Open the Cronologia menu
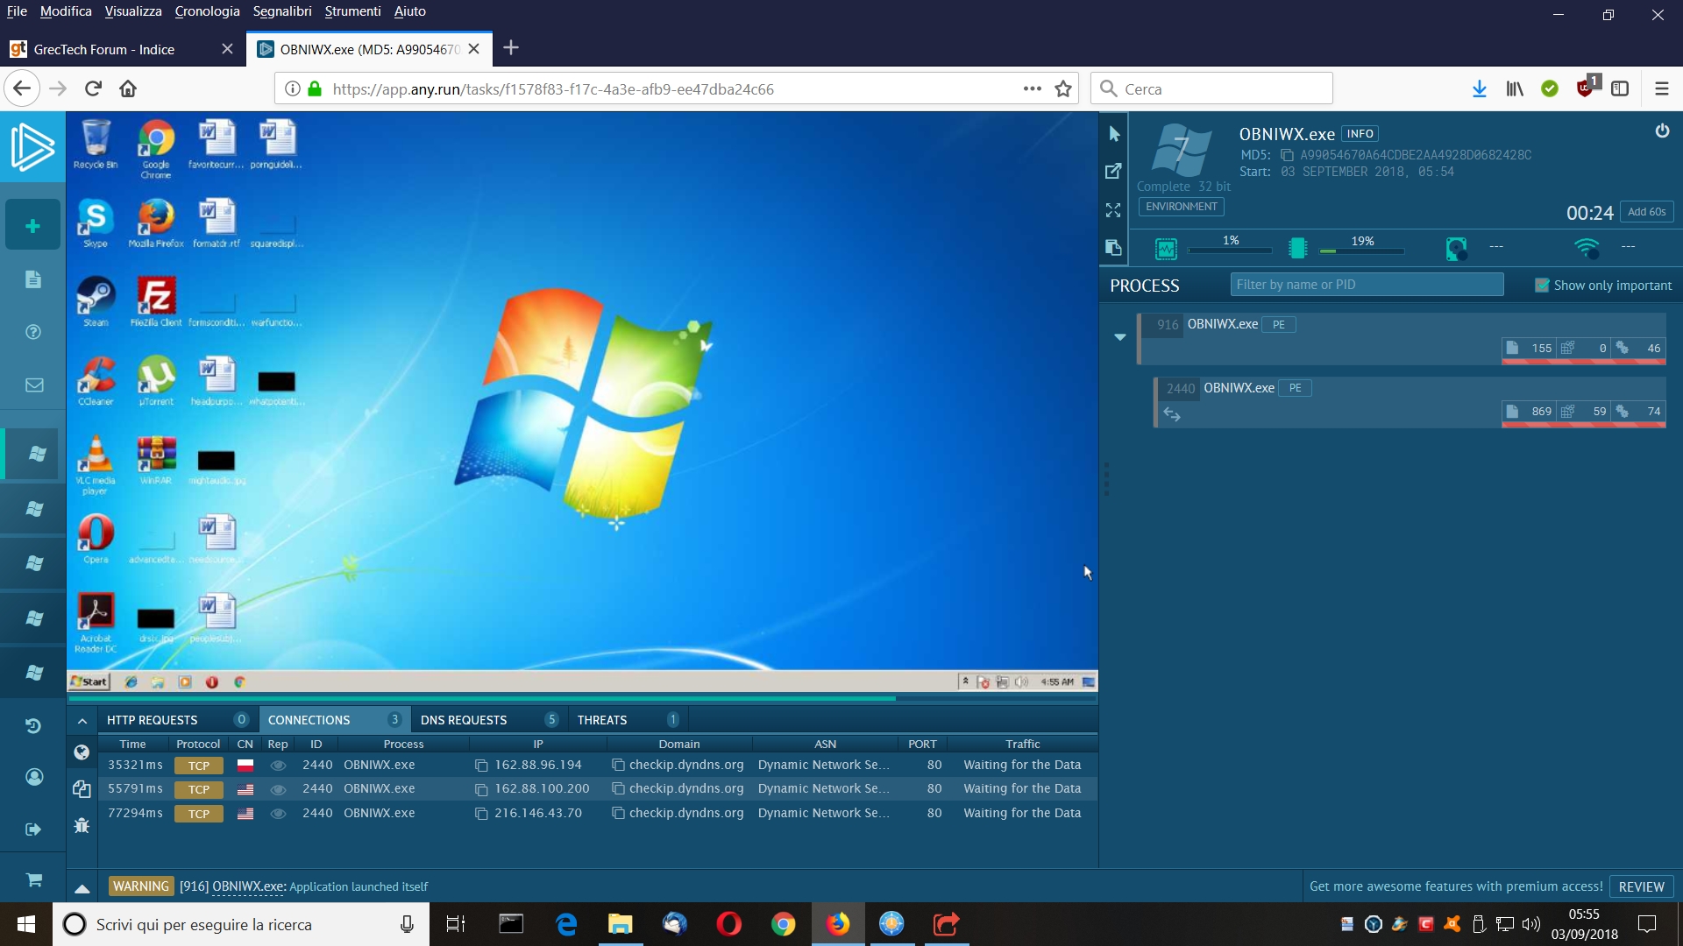This screenshot has height=946, width=1683. 207,11
